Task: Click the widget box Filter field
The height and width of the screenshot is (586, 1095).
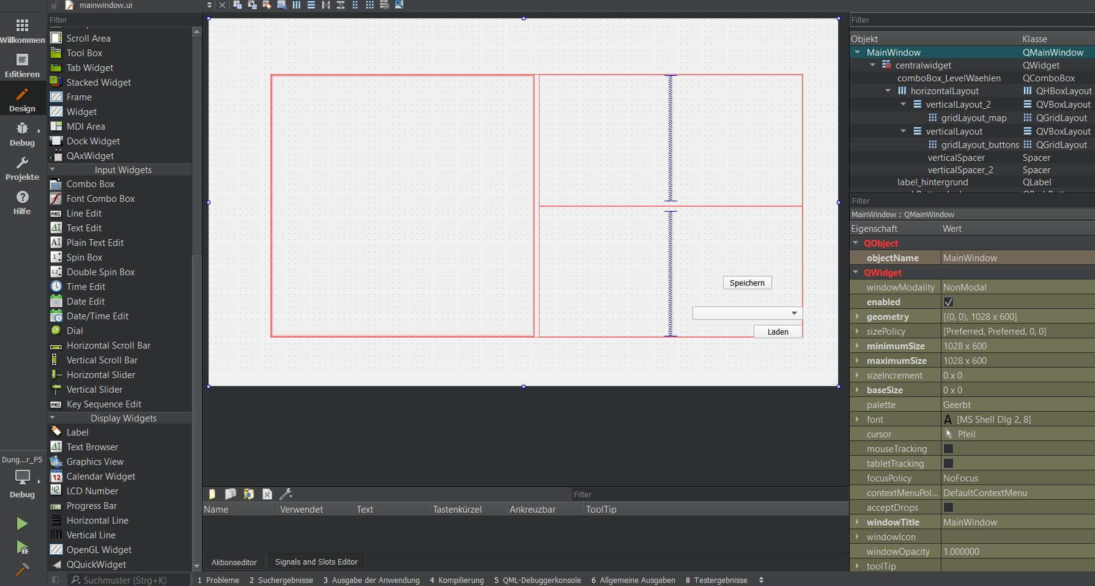Action: pos(120,20)
